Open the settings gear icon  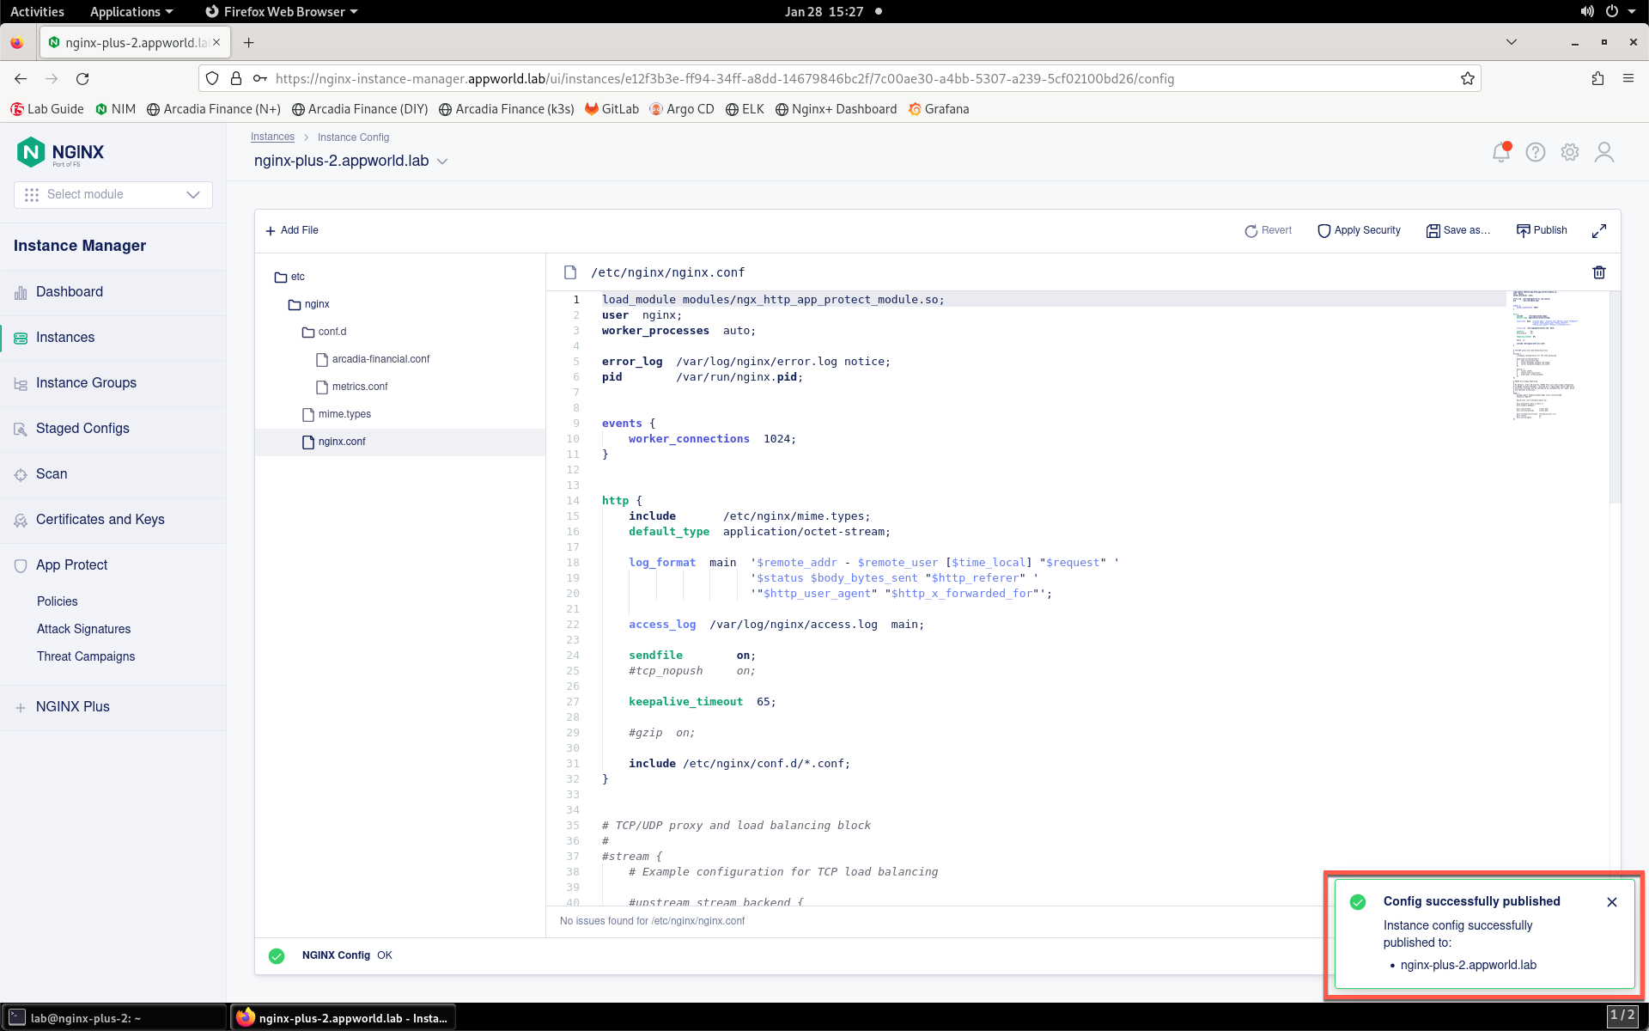pos(1569,152)
